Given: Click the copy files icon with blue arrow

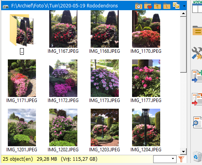Looking at the screenshot, I should point(197,76).
